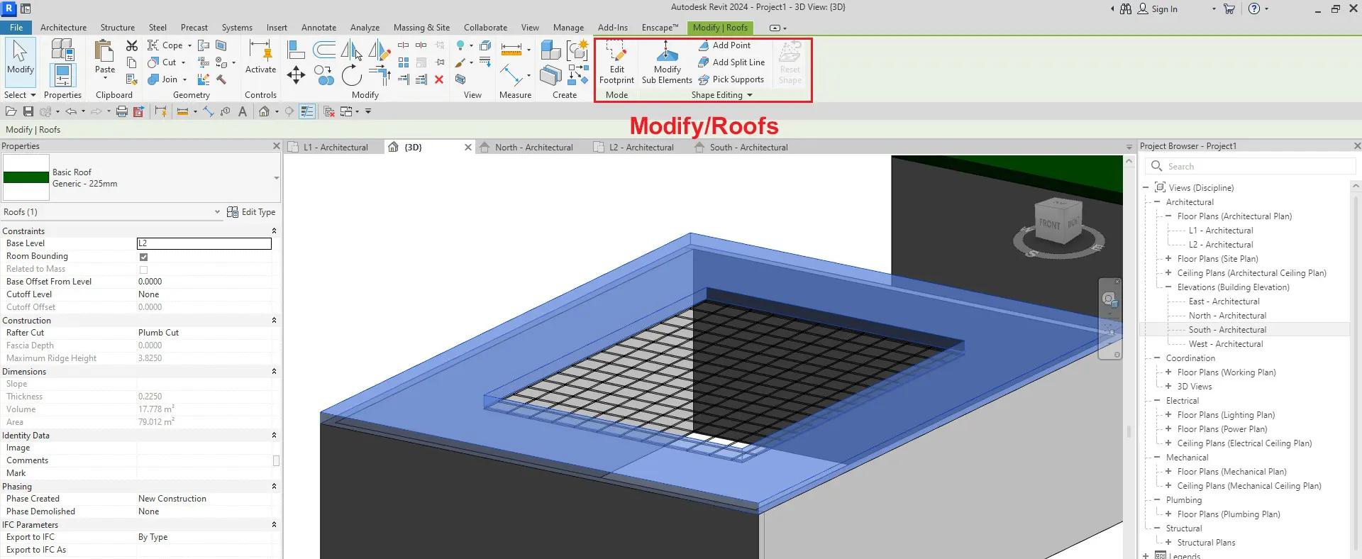This screenshot has width=1362, height=559.
Task: Expand 3D Views under Coordination
Action: tap(1168, 387)
